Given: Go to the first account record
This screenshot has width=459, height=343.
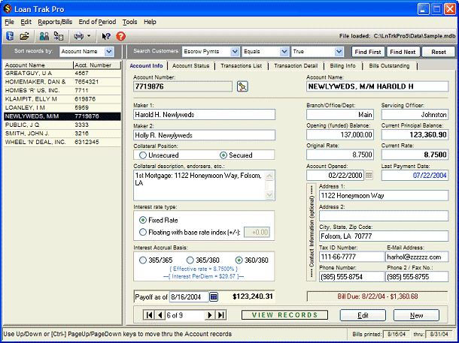Looking at the screenshot, I should [149, 315].
